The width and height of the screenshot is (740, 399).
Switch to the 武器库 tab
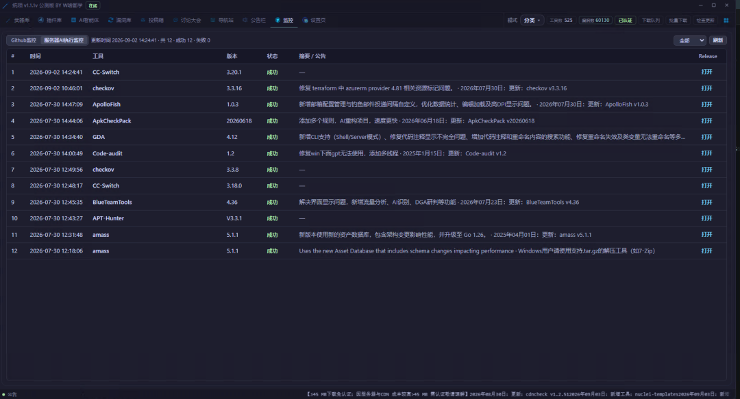coord(17,21)
